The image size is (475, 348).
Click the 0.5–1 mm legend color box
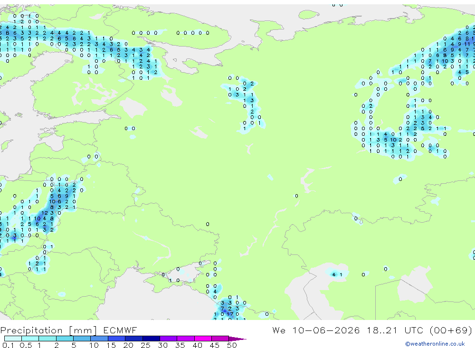point(30,339)
